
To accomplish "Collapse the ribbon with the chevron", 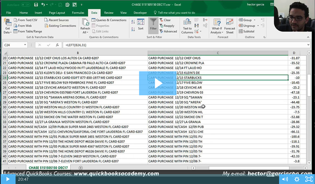I will (x=308, y=37).
